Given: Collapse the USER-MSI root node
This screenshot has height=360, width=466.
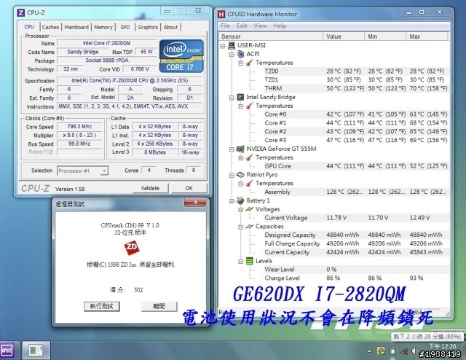Looking at the screenshot, I should point(223,45).
